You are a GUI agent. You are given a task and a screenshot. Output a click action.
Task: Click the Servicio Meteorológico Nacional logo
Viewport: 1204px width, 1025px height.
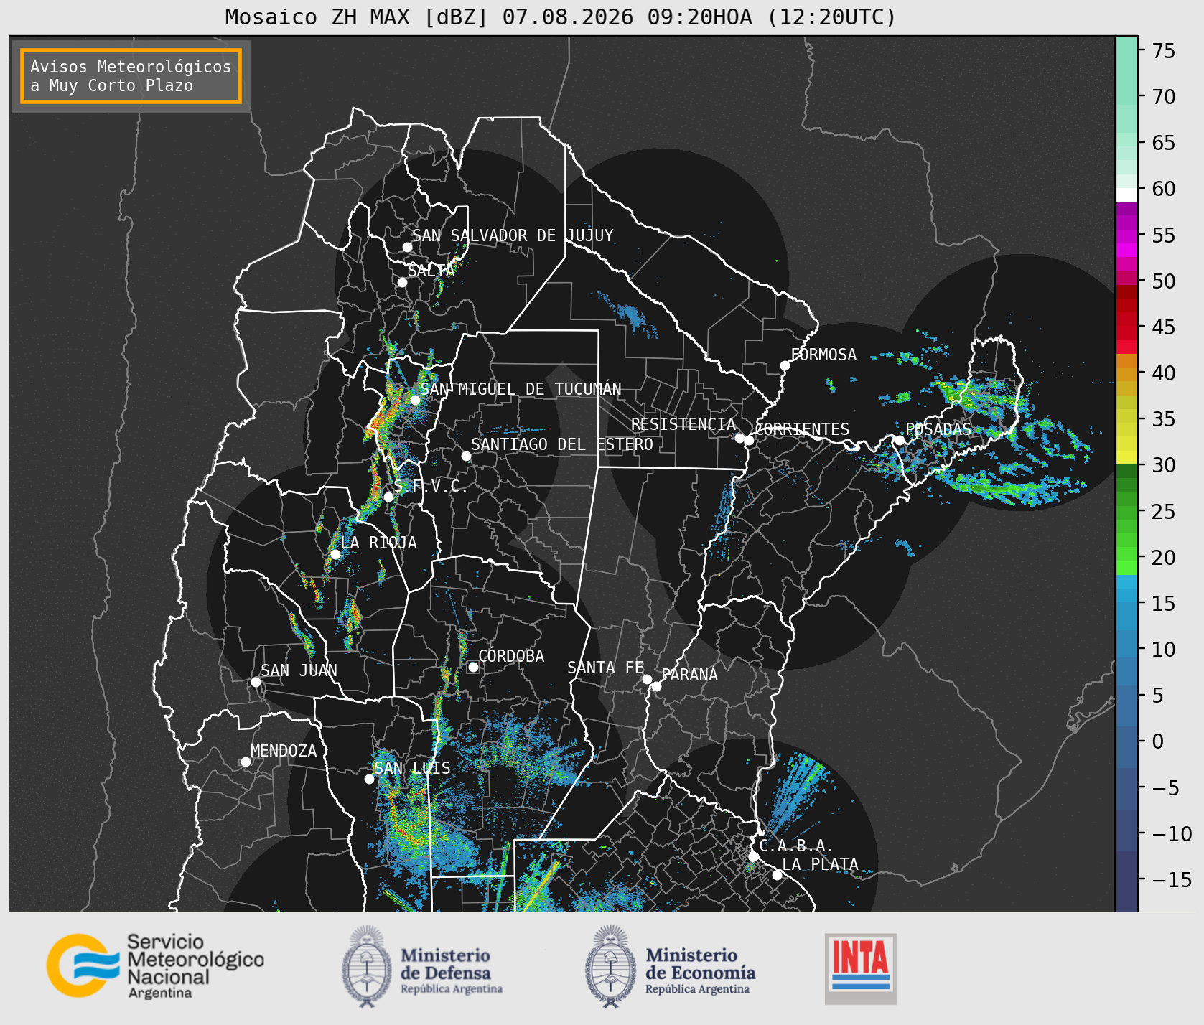[x=155, y=965]
